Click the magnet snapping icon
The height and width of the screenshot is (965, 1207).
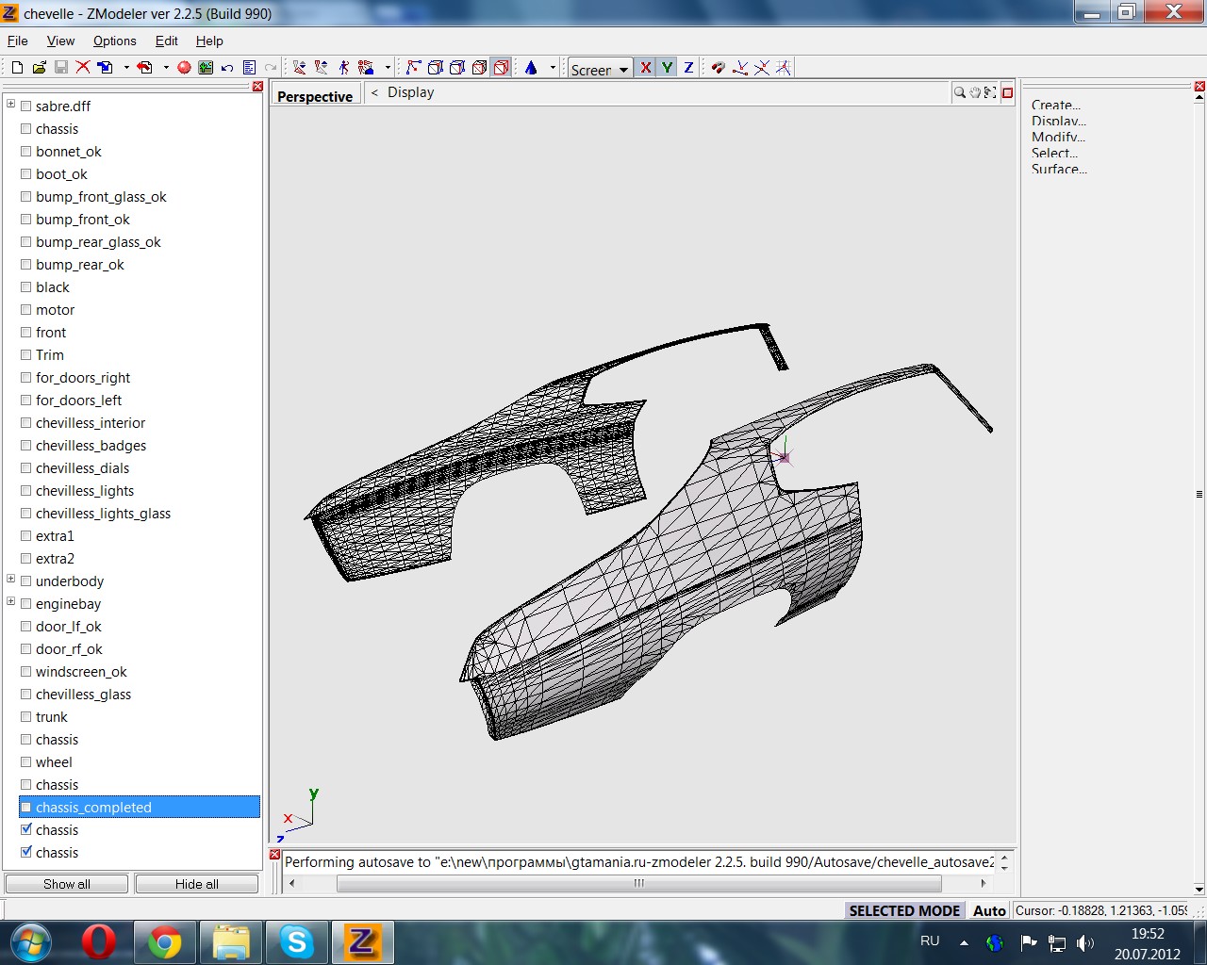(x=718, y=67)
